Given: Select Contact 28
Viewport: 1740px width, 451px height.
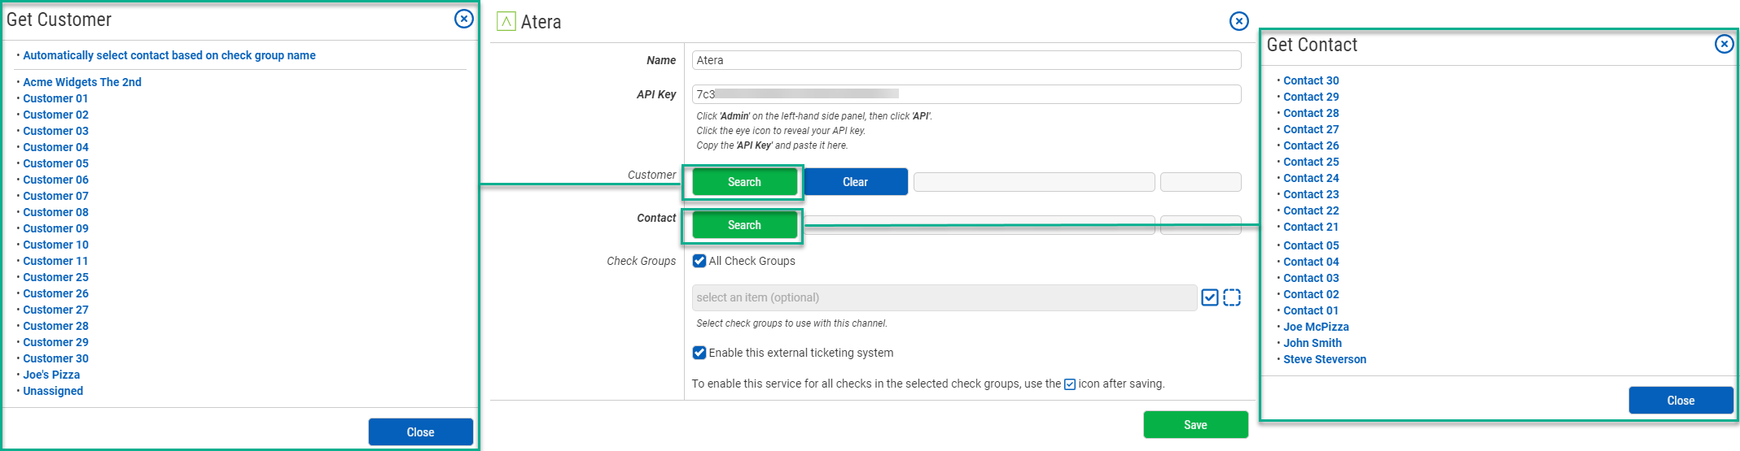Looking at the screenshot, I should click(1311, 113).
